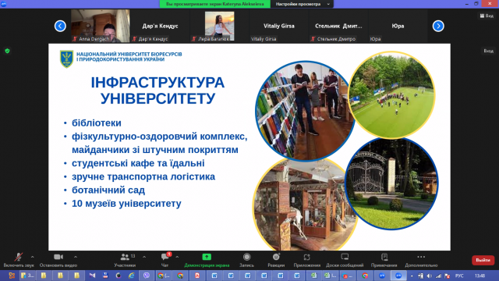Select Vitaliy Girsa participant tile
Viewport: 499px width, 281px height.
(279, 26)
